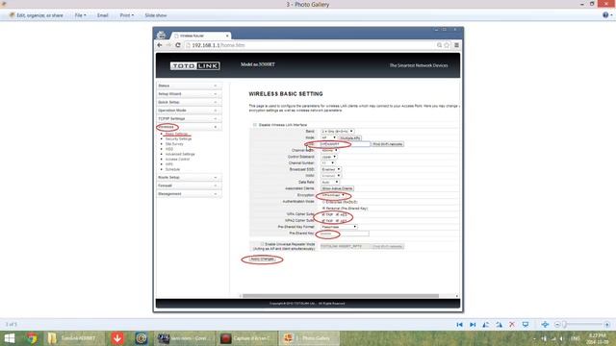Collapse the Wireless sidebar section

(189, 127)
